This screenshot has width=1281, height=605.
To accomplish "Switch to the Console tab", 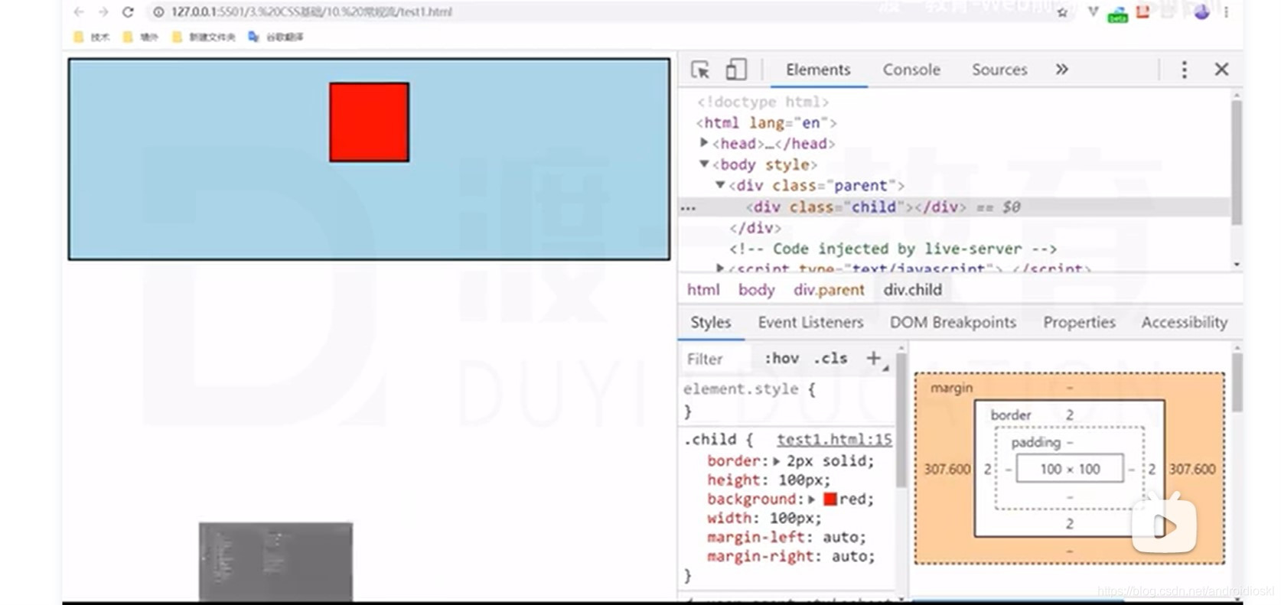I will 911,70.
